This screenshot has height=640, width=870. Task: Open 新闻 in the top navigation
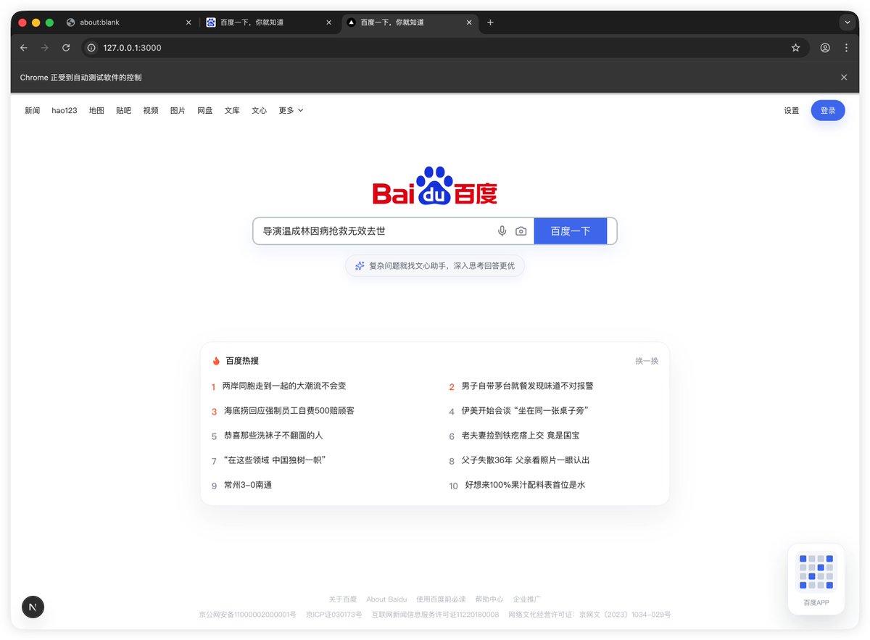point(33,111)
